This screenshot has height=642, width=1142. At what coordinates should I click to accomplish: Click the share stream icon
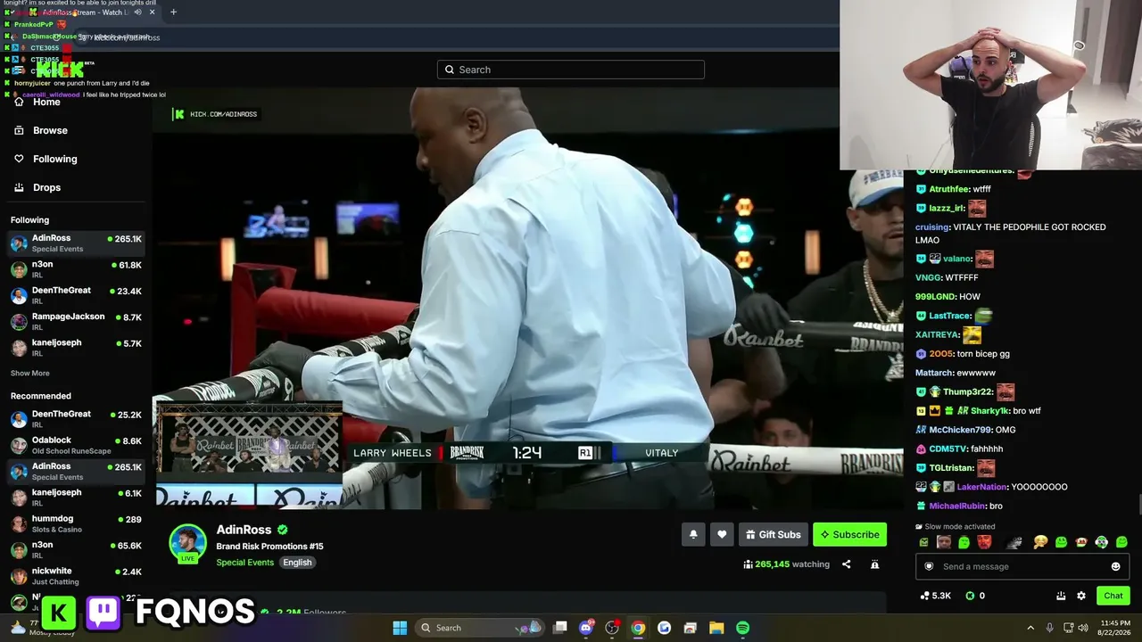[x=846, y=564]
